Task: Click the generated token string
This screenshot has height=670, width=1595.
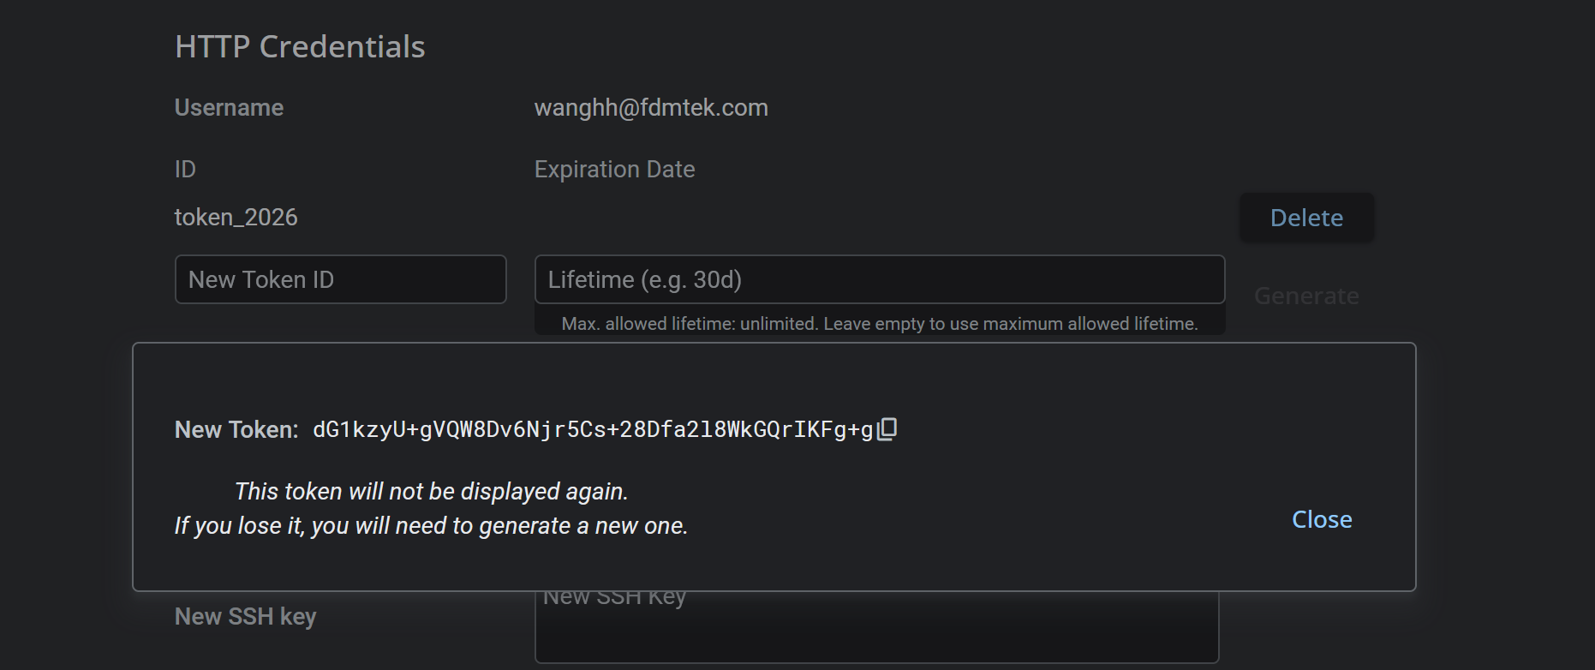Action: click(592, 429)
